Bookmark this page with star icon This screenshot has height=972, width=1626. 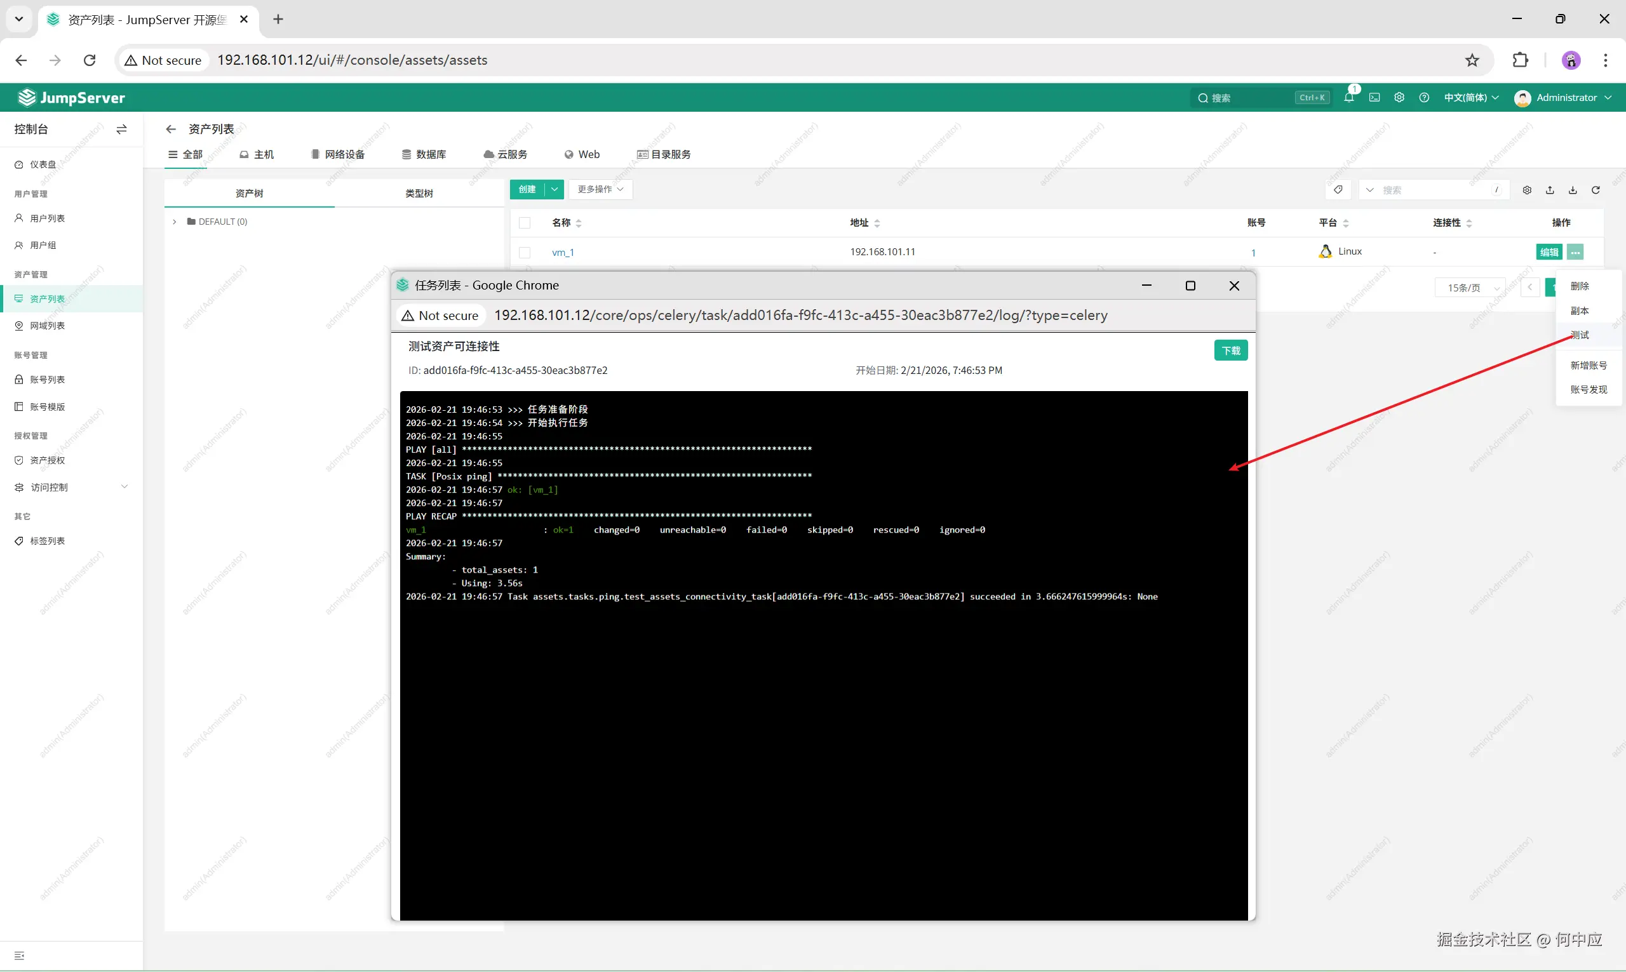pyautogui.click(x=1472, y=60)
